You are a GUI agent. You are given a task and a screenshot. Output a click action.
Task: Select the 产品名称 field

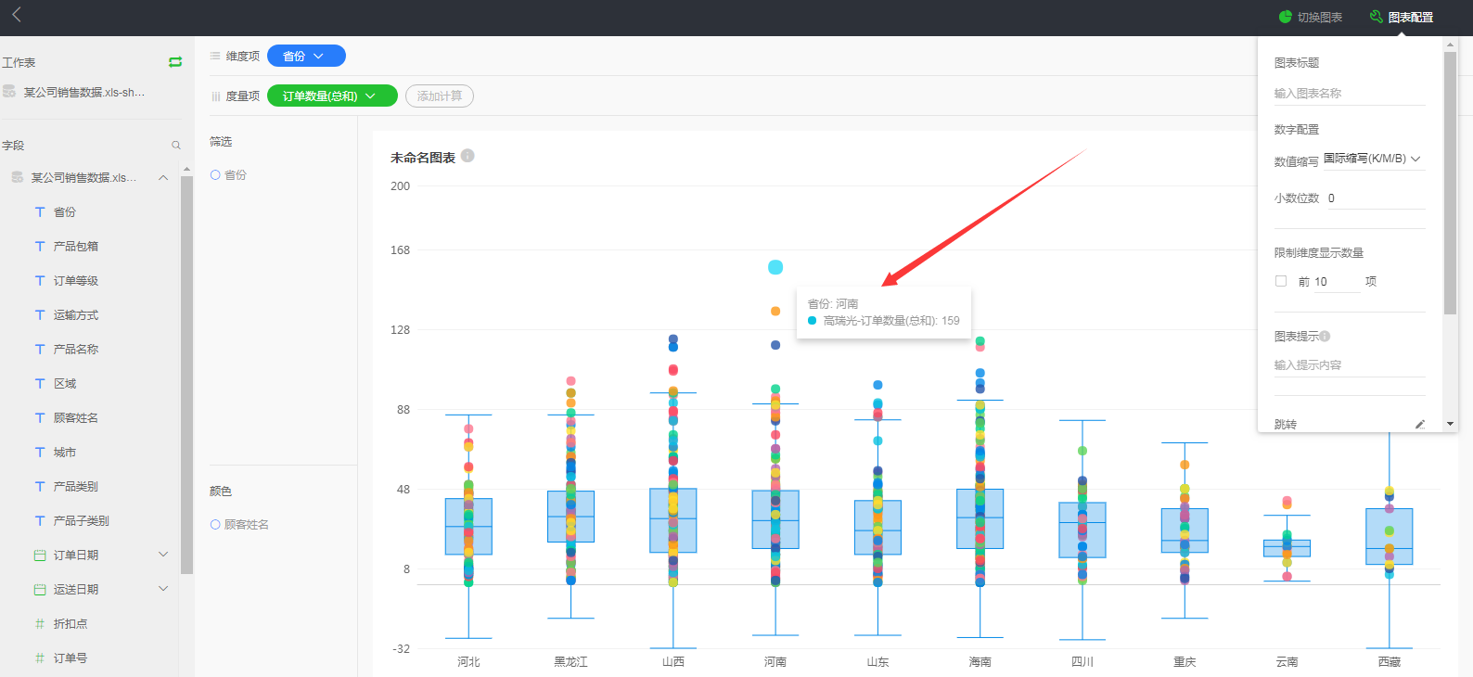click(x=76, y=350)
